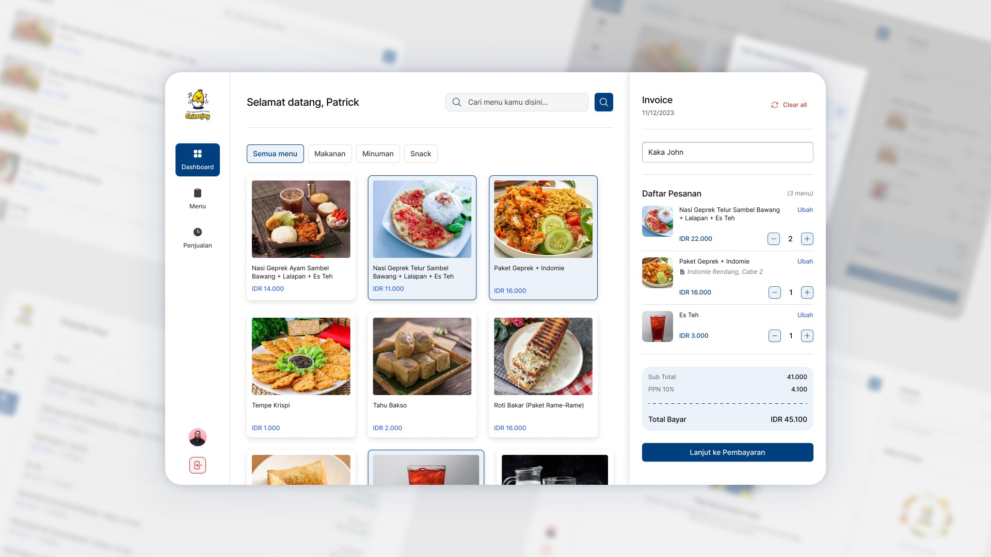Select the Makanan category tab
991x557 pixels.
[x=329, y=154]
